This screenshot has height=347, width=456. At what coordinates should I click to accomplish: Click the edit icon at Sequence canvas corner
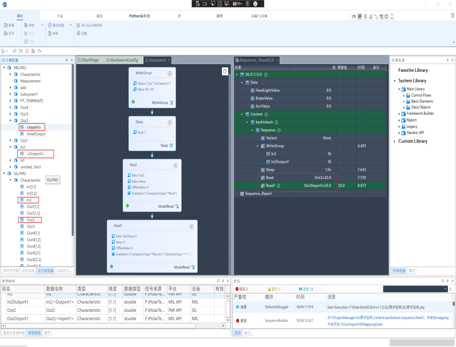click(x=225, y=71)
